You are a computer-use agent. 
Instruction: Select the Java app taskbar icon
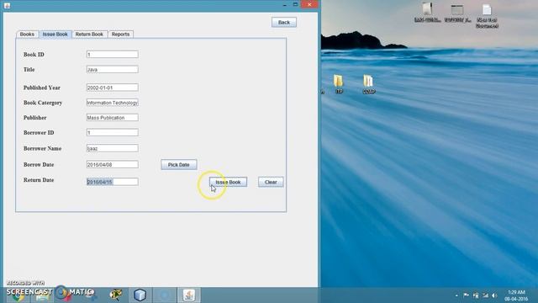tap(188, 295)
